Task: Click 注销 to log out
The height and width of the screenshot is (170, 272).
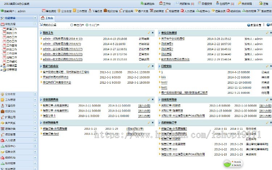Action: (264, 4)
